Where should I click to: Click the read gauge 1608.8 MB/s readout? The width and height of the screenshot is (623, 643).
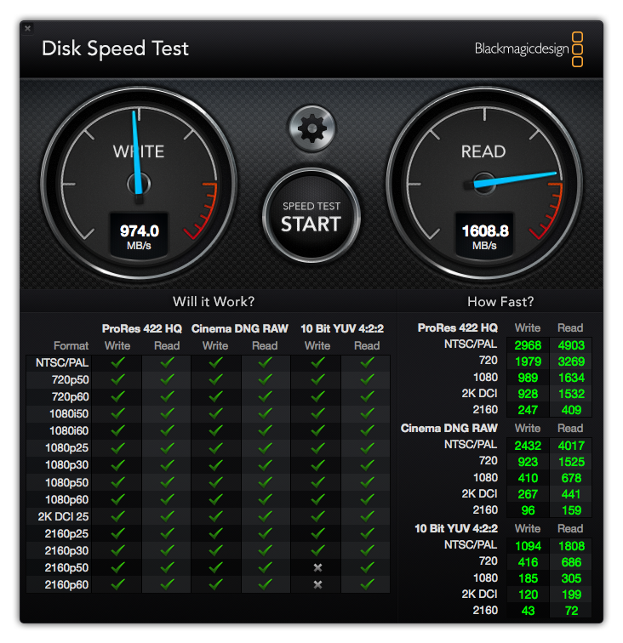(484, 236)
